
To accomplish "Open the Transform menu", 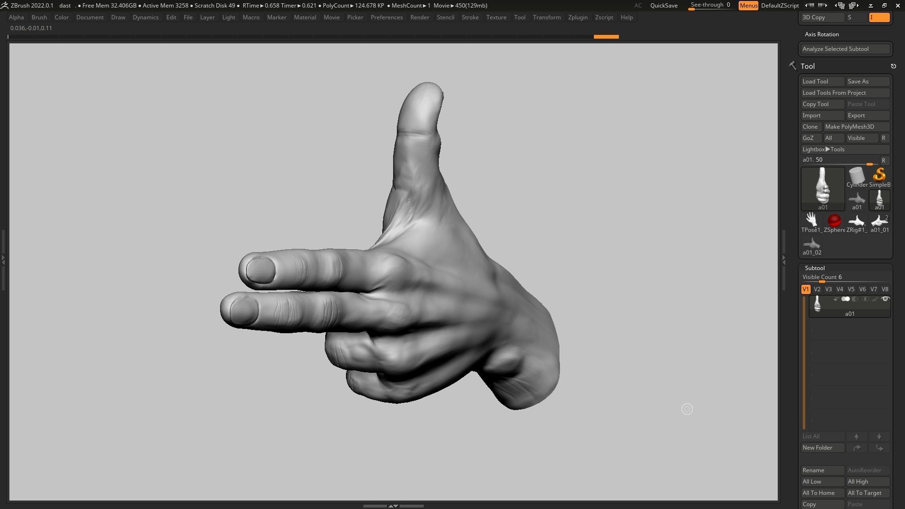I will click(x=547, y=17).
